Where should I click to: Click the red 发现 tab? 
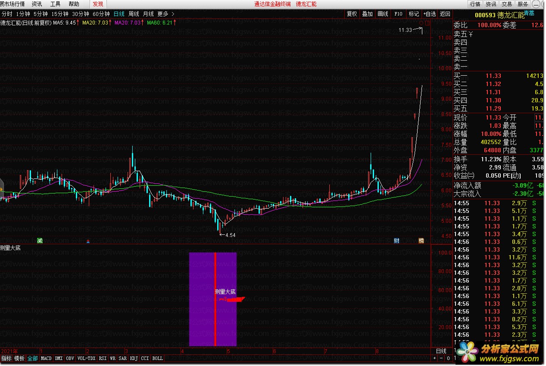98,4
